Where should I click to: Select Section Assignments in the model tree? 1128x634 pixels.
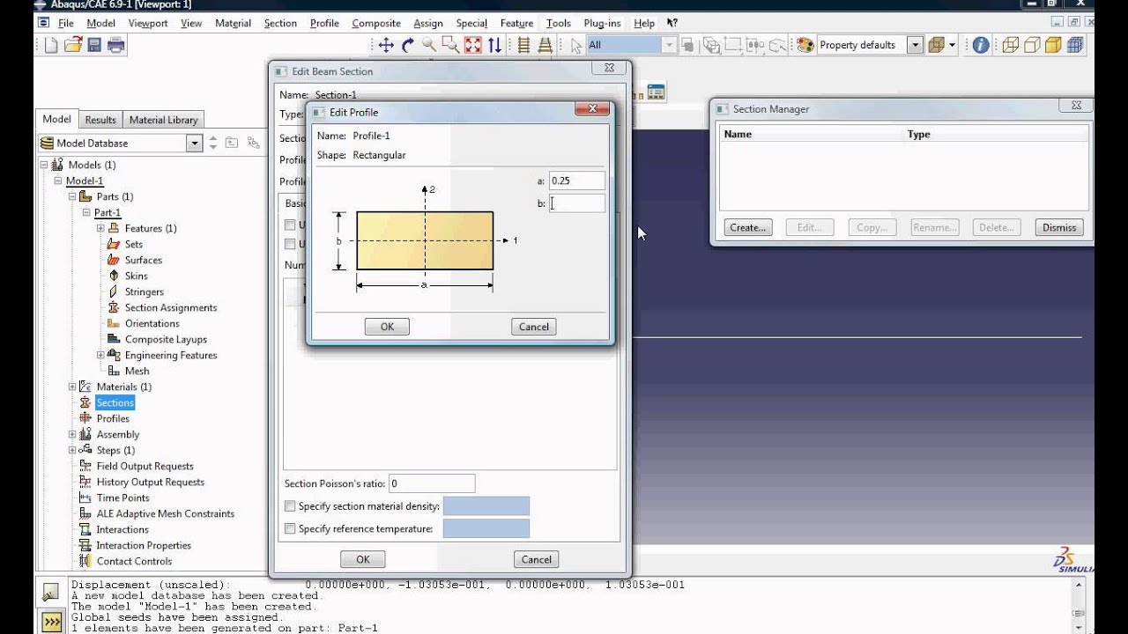171,307
